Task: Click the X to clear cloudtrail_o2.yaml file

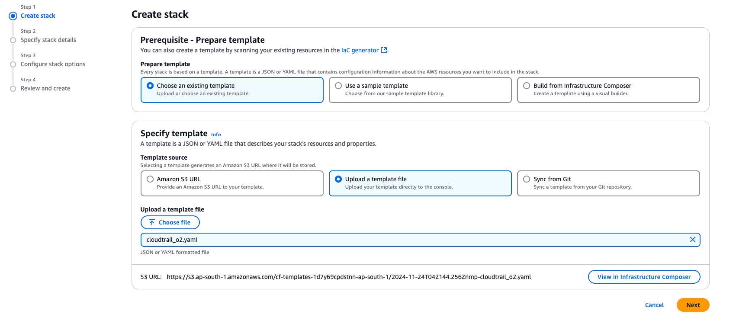Action: (x=693, y=239)
